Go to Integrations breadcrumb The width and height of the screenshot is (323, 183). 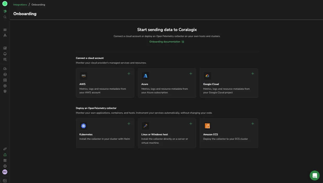[x=20, y=5]
